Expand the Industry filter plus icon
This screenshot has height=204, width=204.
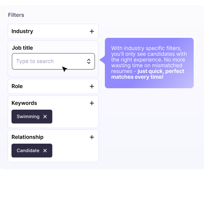tap(92, 31)
